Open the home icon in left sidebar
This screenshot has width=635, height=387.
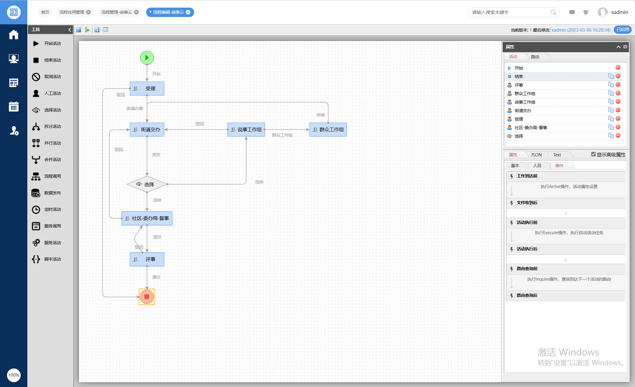coord(14,35)
